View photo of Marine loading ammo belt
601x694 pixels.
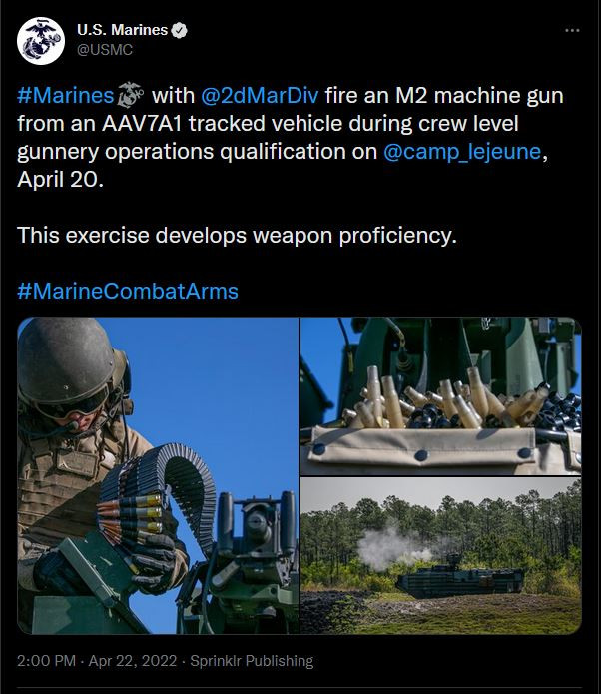point(158,475)
